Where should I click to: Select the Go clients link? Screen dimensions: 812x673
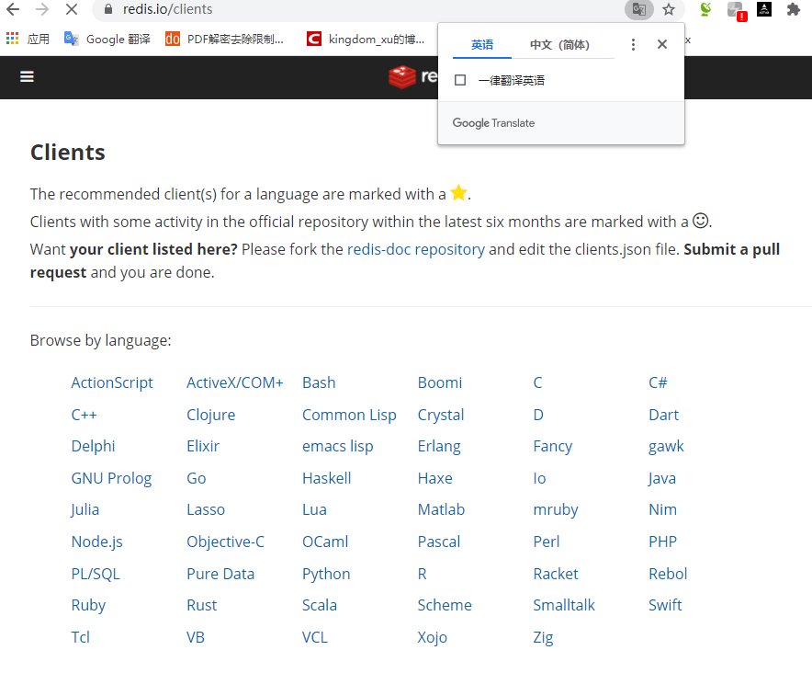coord(197,478)
